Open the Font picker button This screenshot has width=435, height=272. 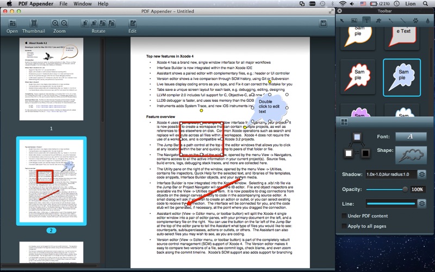click(411, 137)
